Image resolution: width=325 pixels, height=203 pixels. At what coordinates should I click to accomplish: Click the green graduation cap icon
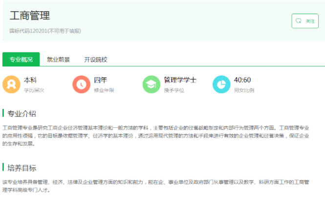point(151,84)
